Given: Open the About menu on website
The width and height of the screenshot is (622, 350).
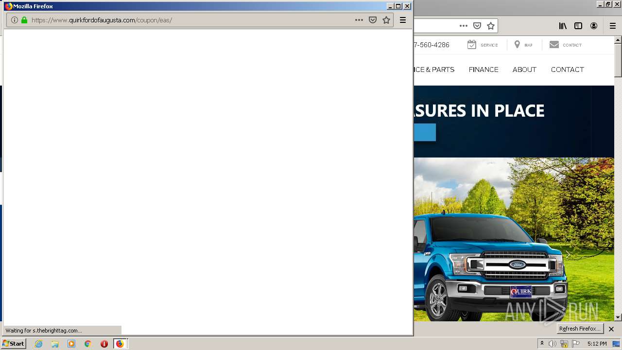Looking at the screenshot, I should click(524, 70).
